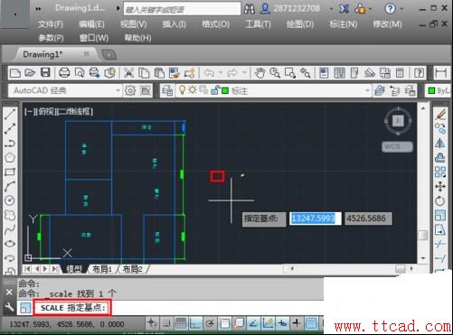Click the Plot printer icon
The height and width of the screenshot is (335, 453).
pyautogui.click(x=64, y=73)
